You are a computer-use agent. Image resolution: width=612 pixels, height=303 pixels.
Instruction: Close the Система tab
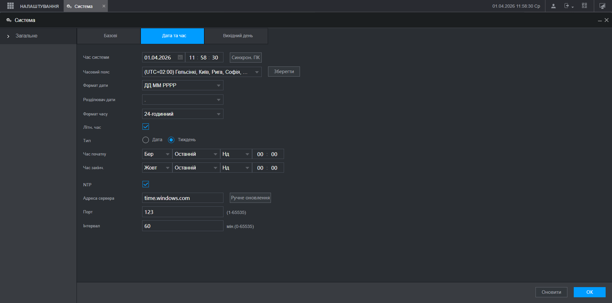pyautogui.click(x=104, y=6)
